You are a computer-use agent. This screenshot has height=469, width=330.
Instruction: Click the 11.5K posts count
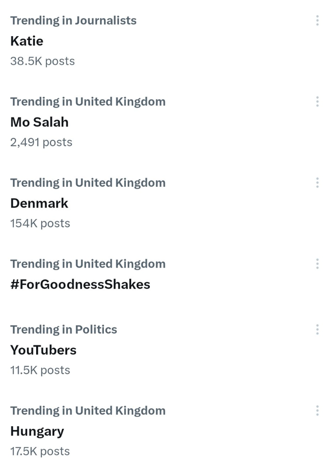pos(40,370)
